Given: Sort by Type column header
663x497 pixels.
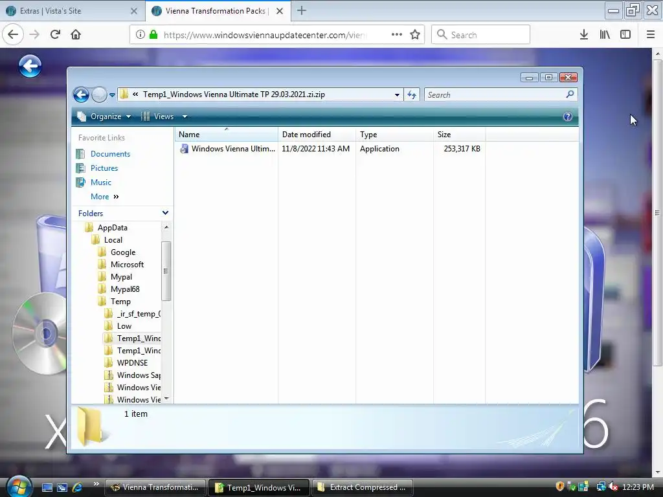Looking at the screenshot, I should [394, 135].
